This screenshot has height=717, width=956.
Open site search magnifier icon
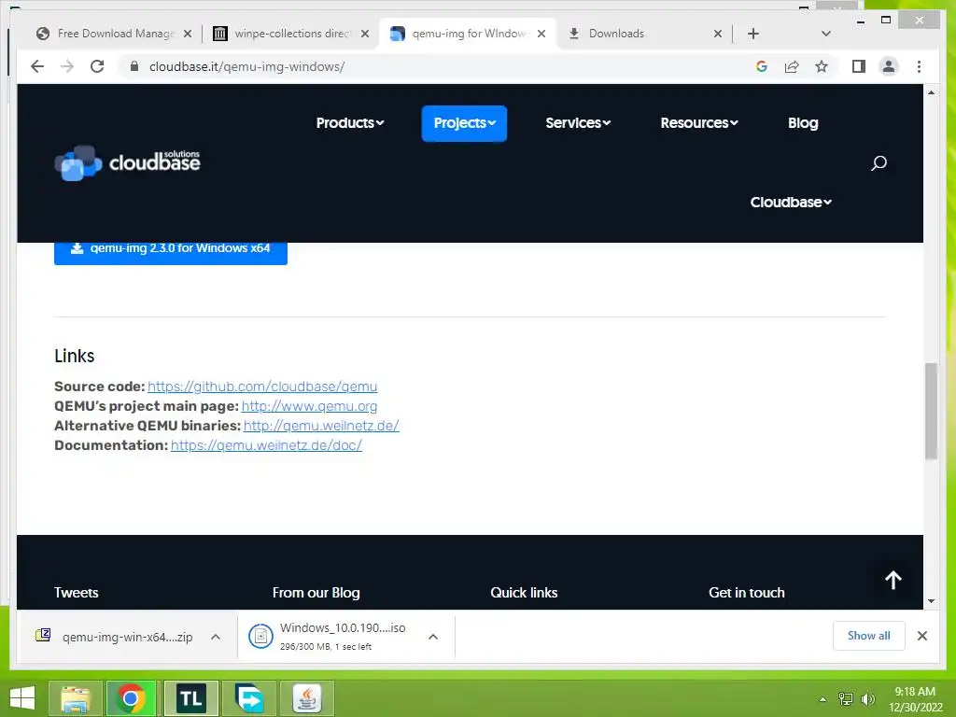pyautogui.click(x=879, y=162)
